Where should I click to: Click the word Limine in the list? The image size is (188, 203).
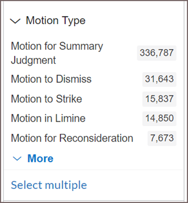coord(70,119)
